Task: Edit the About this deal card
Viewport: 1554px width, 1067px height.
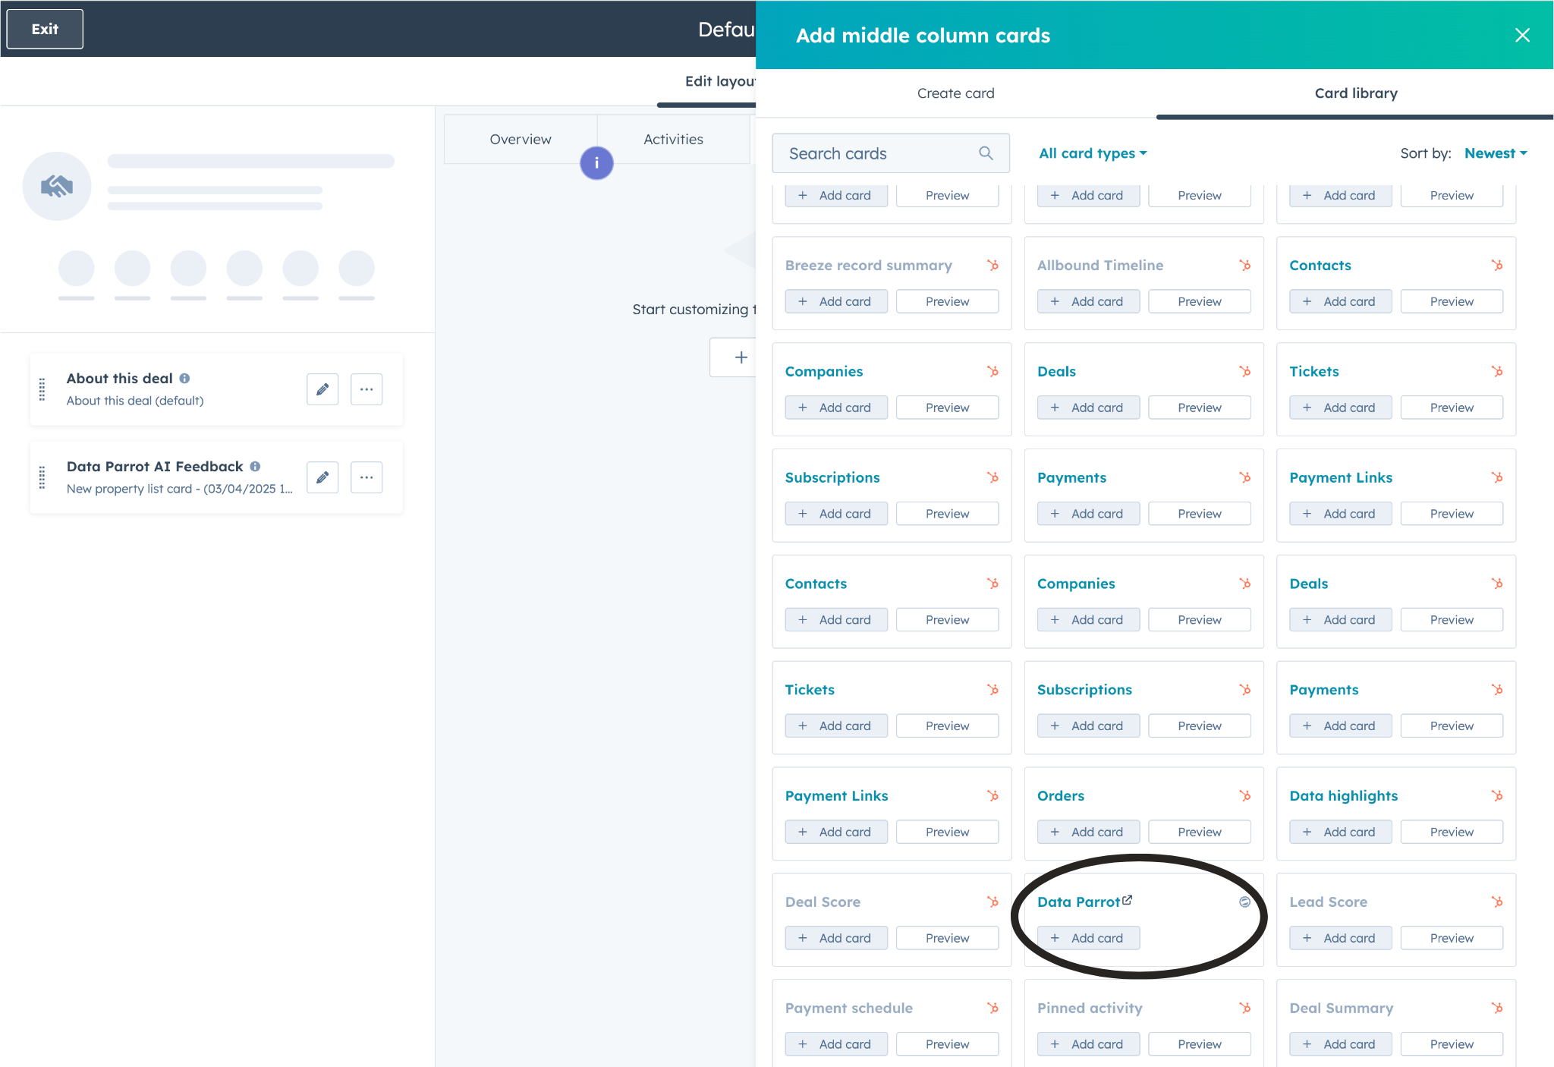Action: 322,389
